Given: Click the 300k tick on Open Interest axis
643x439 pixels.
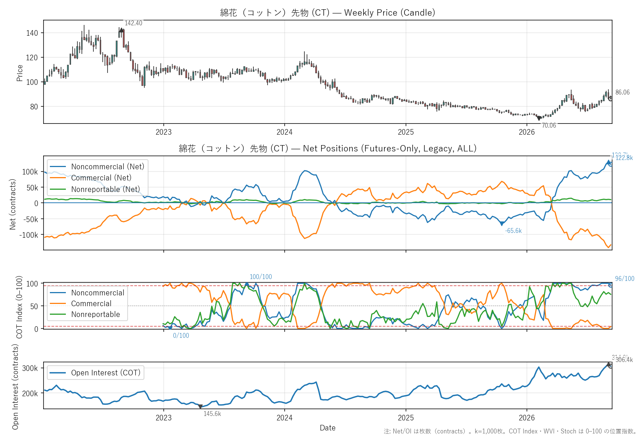Looking at the screenshot, I should 30,368.
